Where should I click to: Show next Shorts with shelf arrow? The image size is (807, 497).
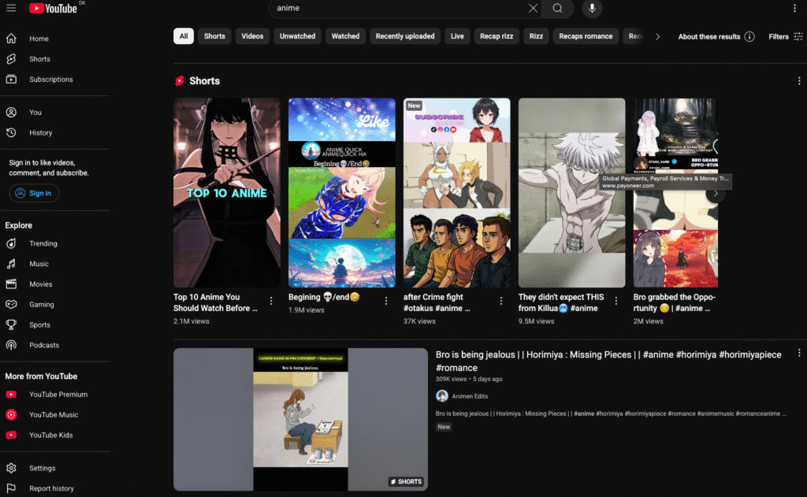point(716,194)
